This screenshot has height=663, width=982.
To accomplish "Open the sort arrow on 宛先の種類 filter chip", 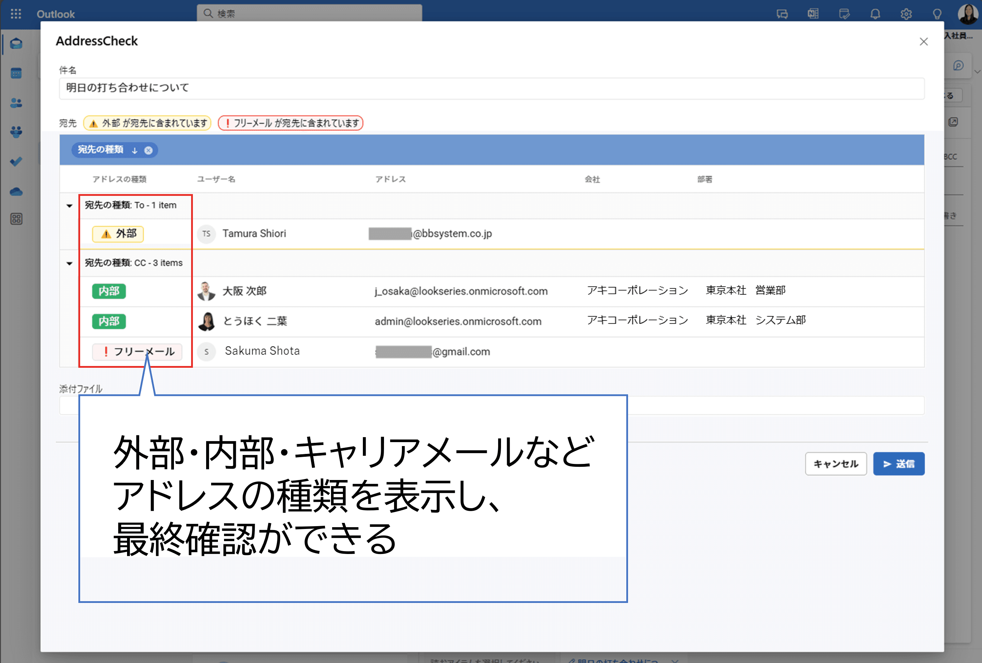I will pos(134,150).
